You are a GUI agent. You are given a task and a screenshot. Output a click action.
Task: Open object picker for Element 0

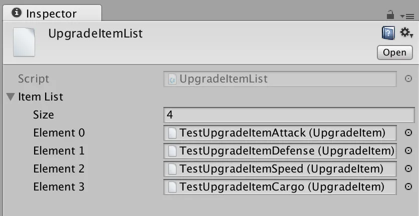[408, 132]
